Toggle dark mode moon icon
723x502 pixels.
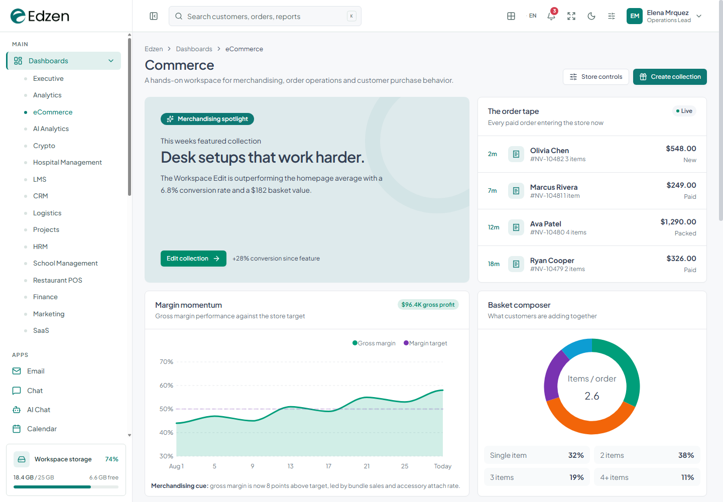point(591,16)
